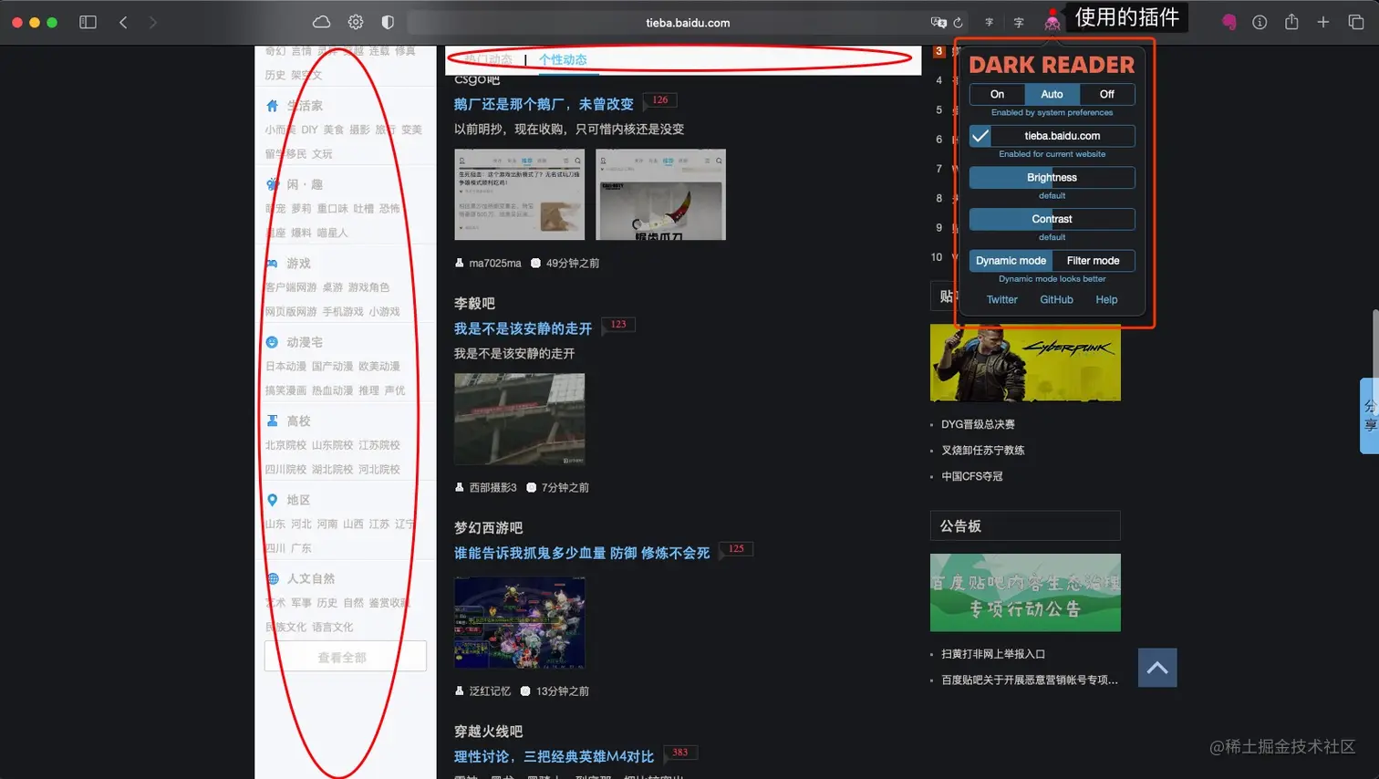This screenshot has width=1379, height=779.
Task: Open the Twitter link in Dark Reader
Action: (x=1001, y=299)
